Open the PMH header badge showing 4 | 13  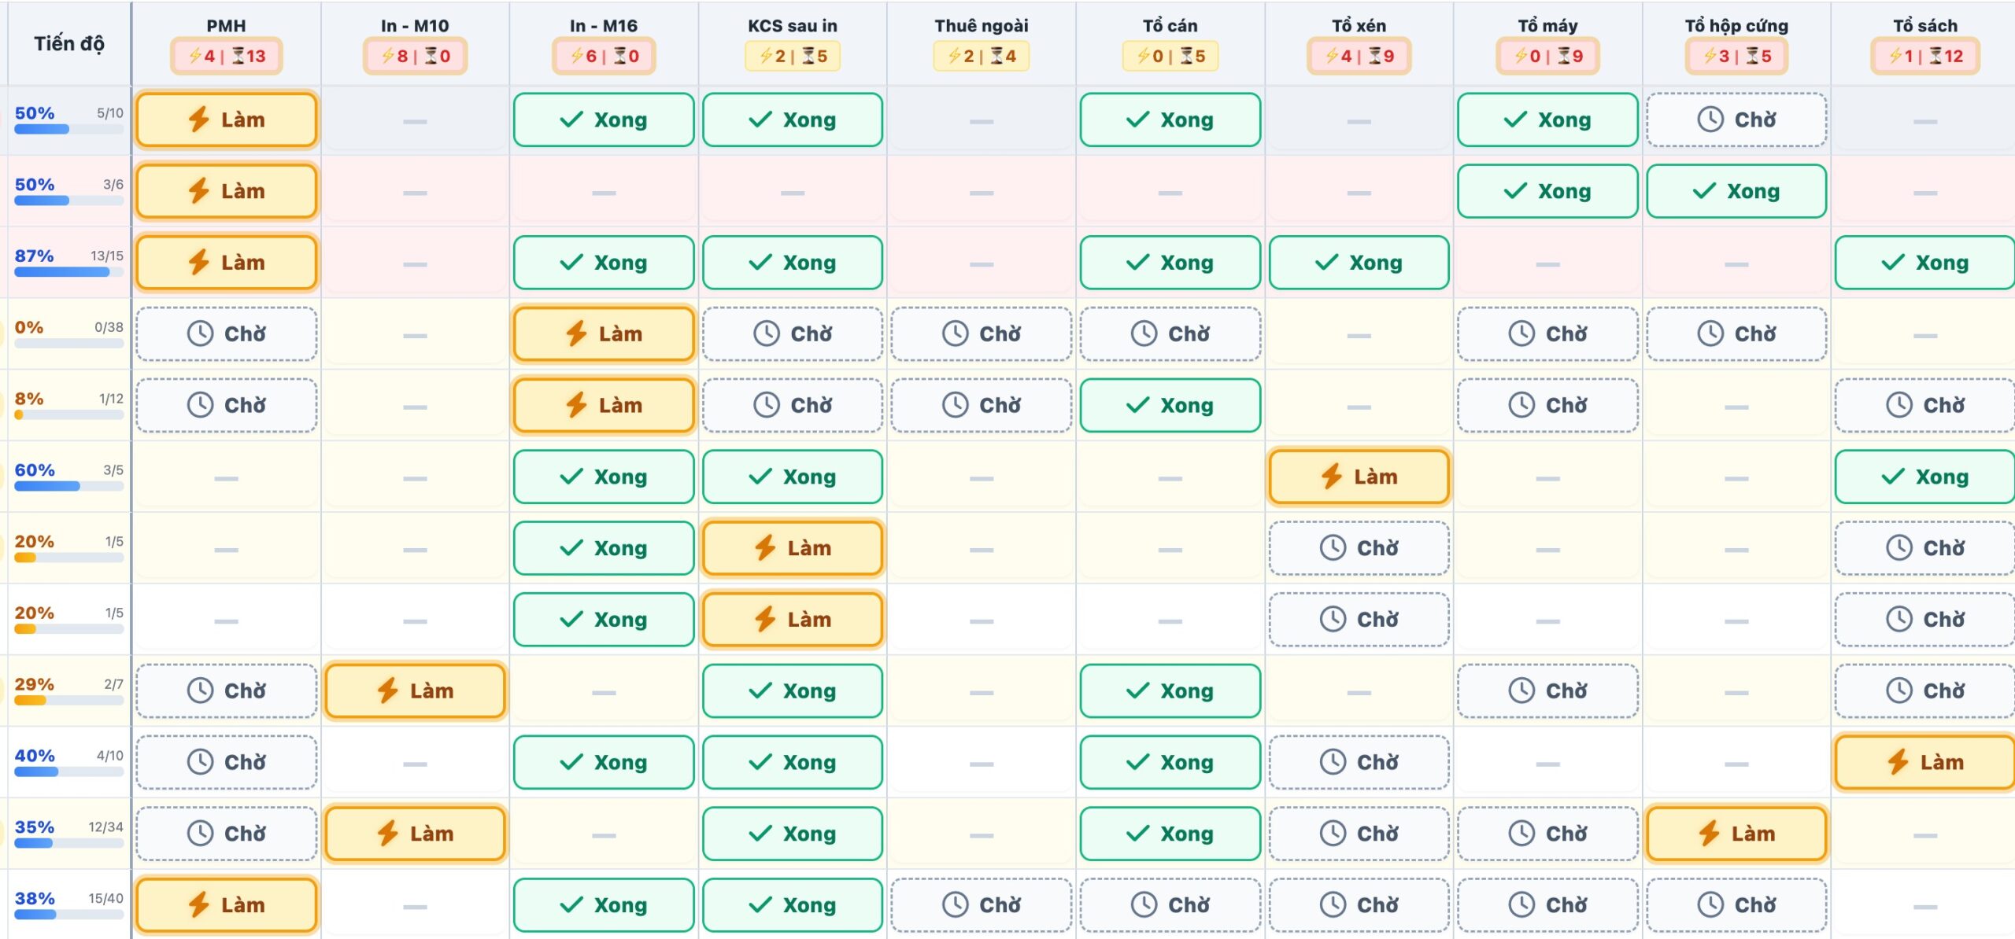pos(227,56)
